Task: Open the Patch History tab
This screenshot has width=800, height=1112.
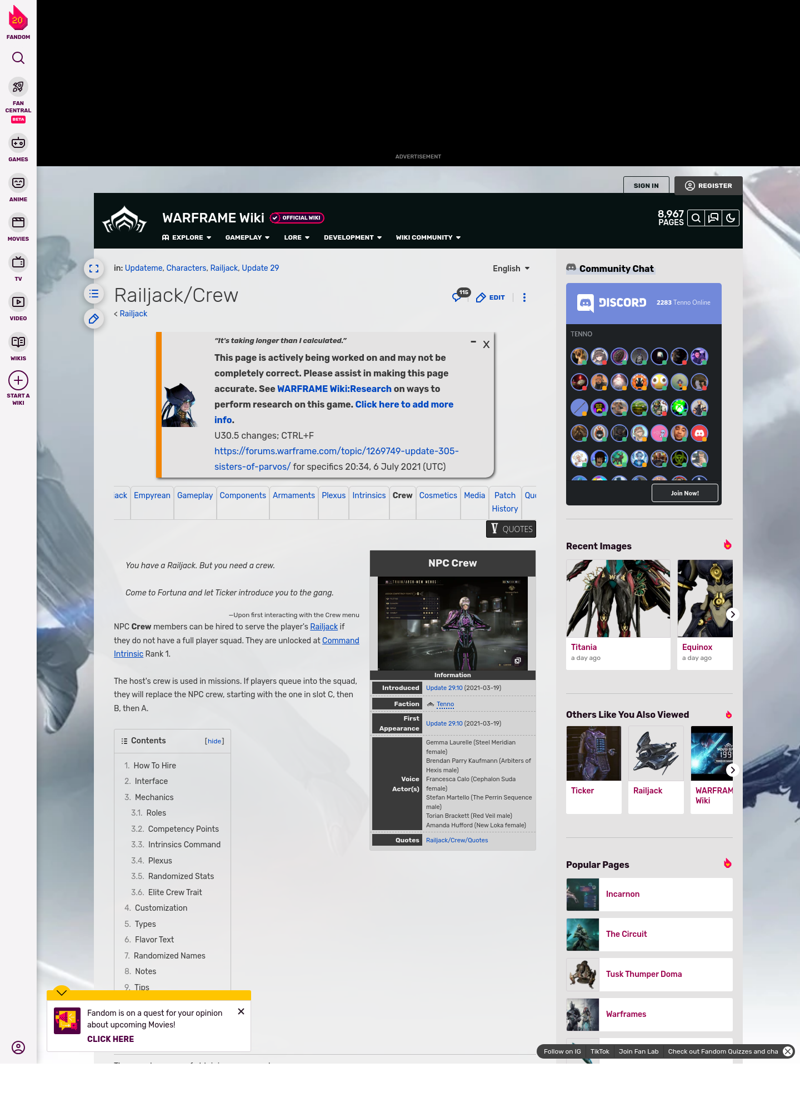Action: [505, 502]
